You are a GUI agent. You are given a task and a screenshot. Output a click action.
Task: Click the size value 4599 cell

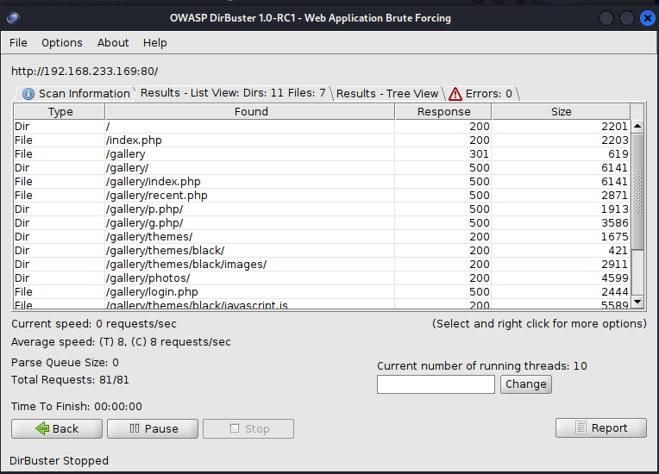pyautogui.click(x=561, y=278)
